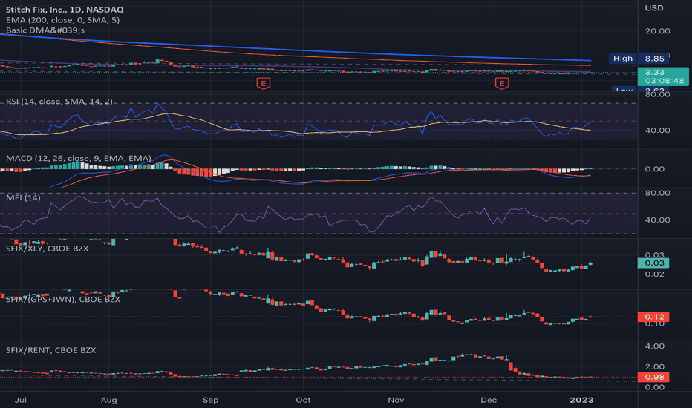Click the 03:08:48 countdown timer label
Image resolution: width=692 pixels, height=408 pixels.
[665, 81]
